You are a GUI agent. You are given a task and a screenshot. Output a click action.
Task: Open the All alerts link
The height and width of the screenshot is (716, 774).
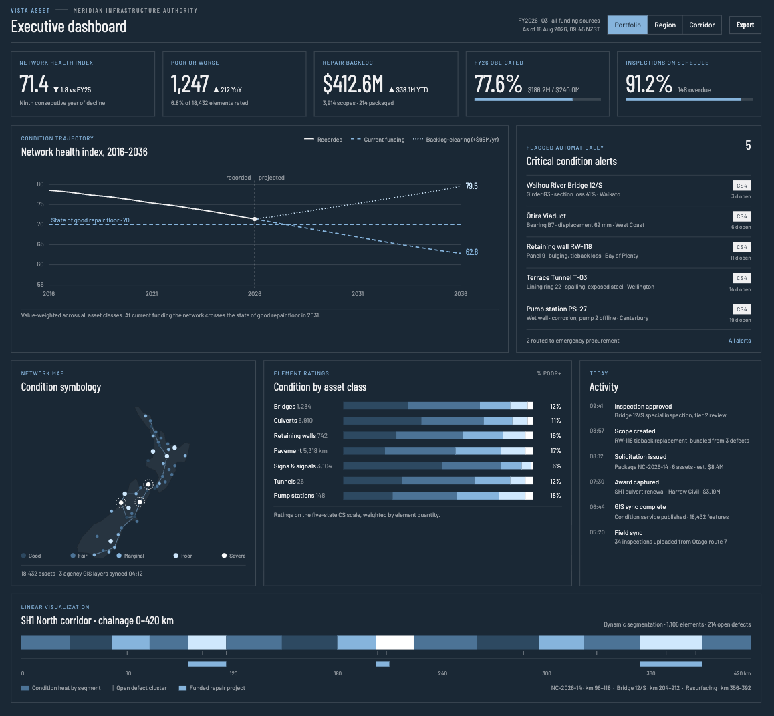click(x=739, y=341)
